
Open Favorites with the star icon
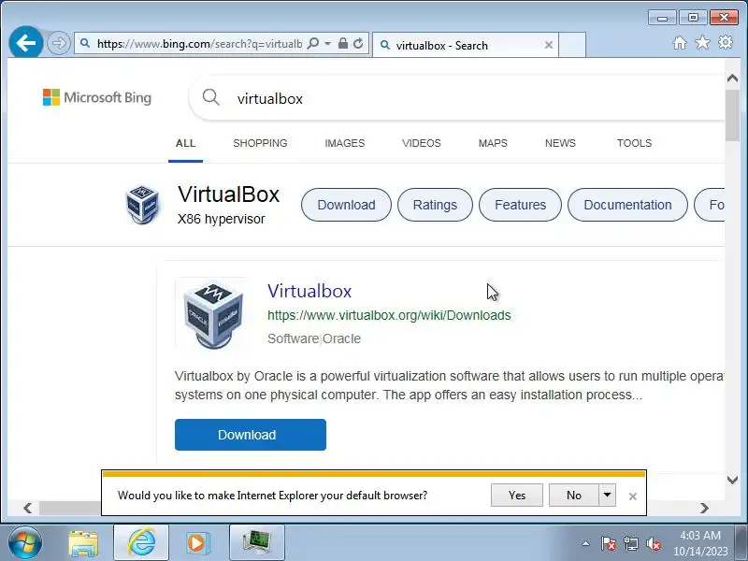tap(702, 43)
